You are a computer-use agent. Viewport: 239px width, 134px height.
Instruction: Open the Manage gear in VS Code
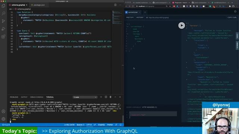3,119
